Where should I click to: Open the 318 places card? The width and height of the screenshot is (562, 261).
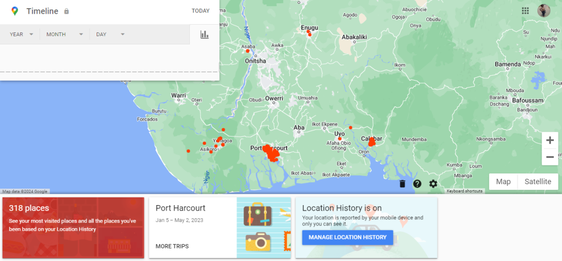[x=73, y=228]
